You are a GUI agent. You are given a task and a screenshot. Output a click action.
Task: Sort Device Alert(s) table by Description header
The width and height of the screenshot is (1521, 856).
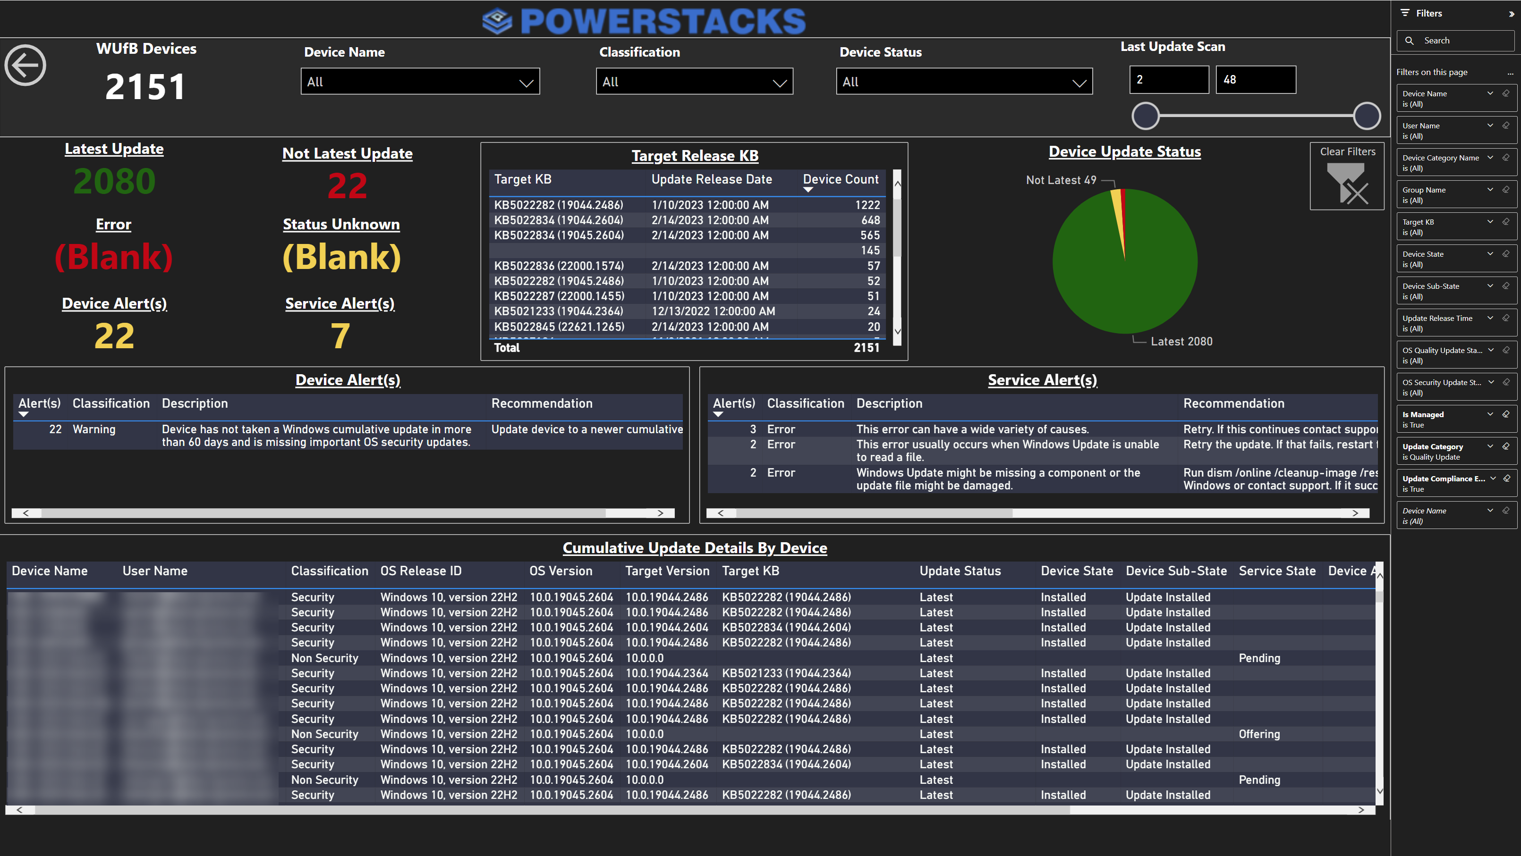[x=195, y=403]
